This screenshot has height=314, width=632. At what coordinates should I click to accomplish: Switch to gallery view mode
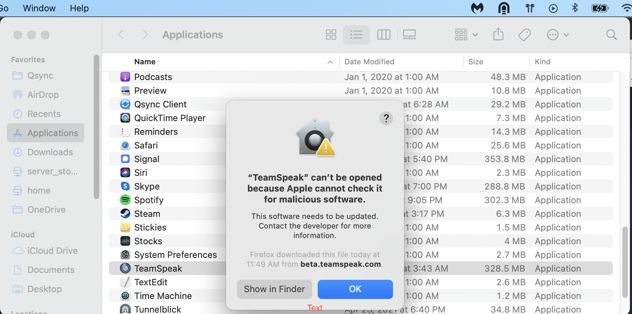[x=409, y=35]
